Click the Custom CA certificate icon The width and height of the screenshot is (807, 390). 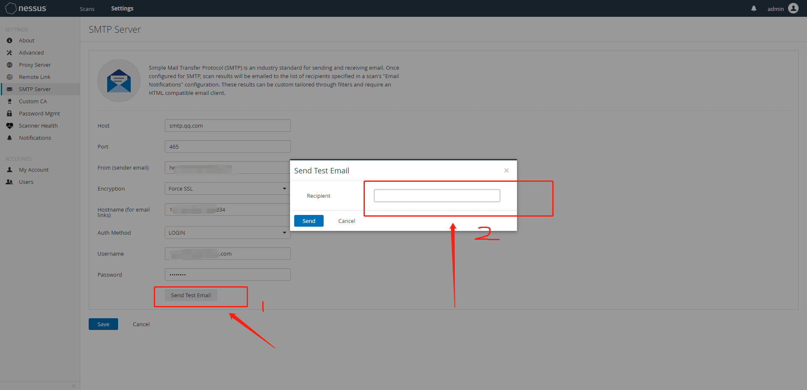click(x=9, y=102)
